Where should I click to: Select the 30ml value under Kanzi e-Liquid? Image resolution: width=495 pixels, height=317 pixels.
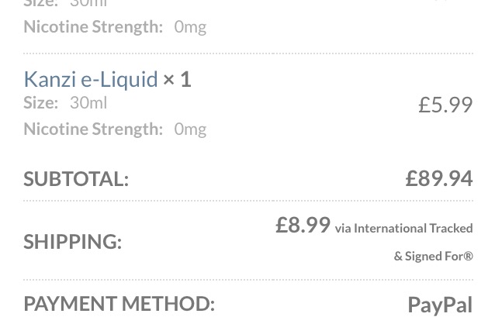pos(88,102)
